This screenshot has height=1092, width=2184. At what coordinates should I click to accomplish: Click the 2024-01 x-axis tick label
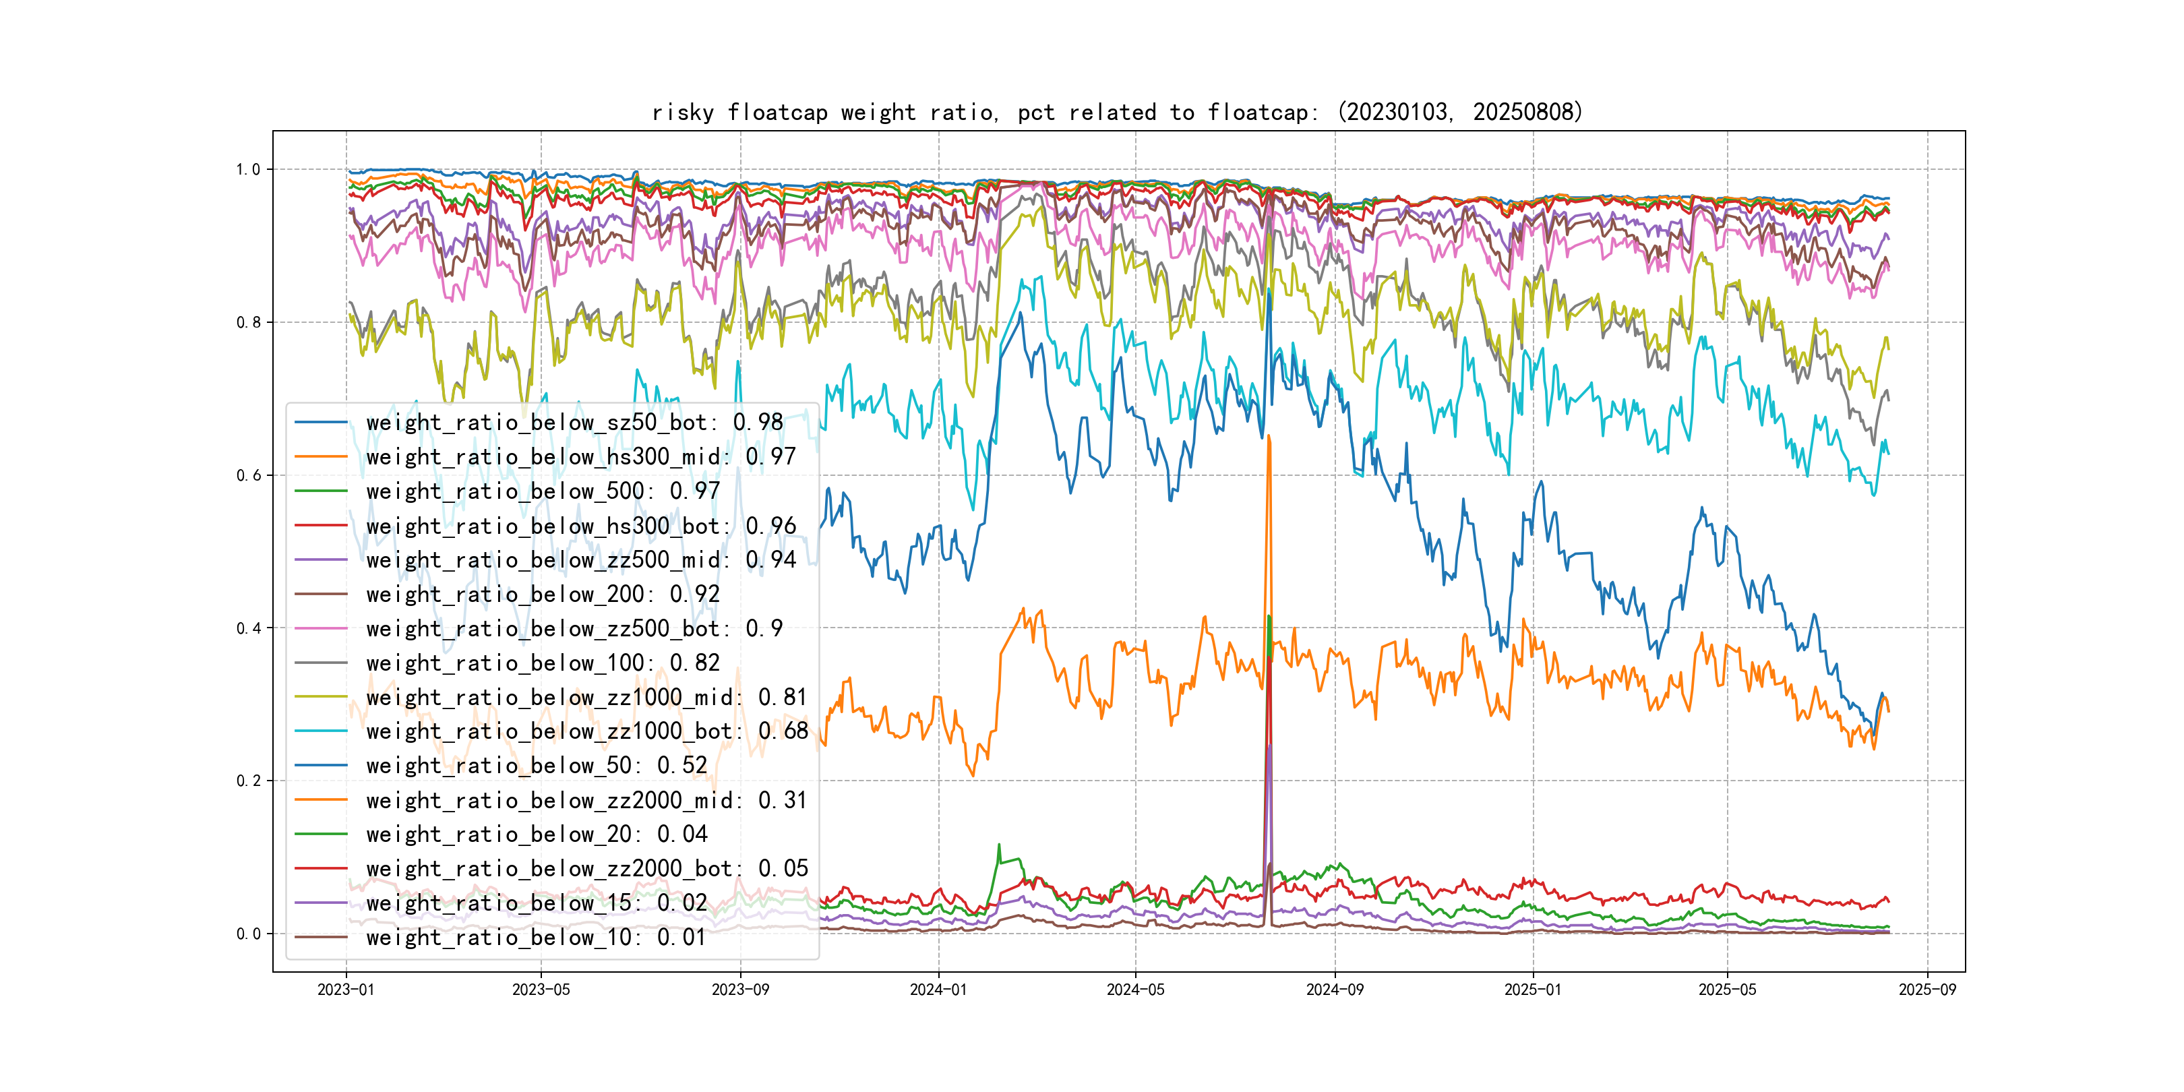click(938, 990)
